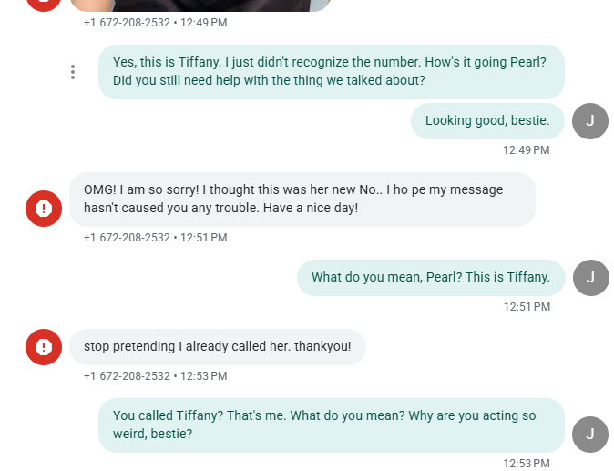Click the sender number stamped 12:49 PM
This screenshot has height=471, width=614.
point(127,23)
